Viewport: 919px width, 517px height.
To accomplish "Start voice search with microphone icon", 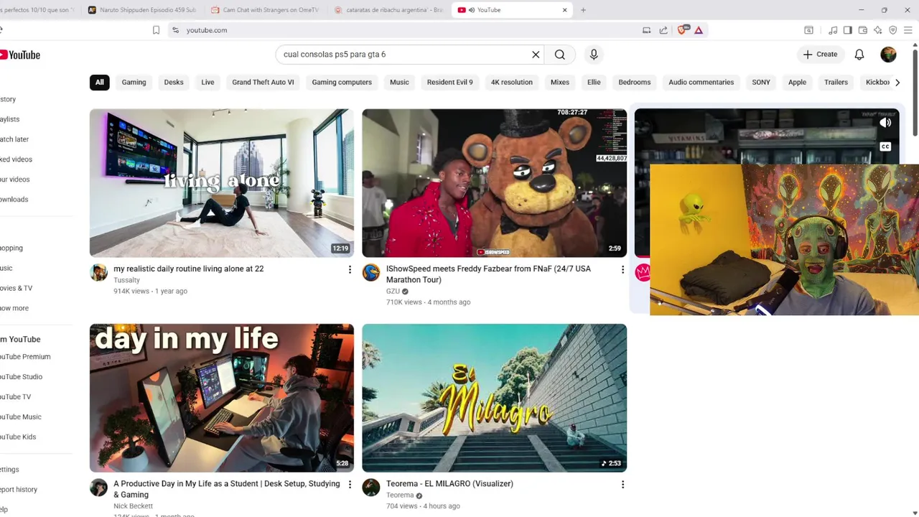I will pos(594,55).
